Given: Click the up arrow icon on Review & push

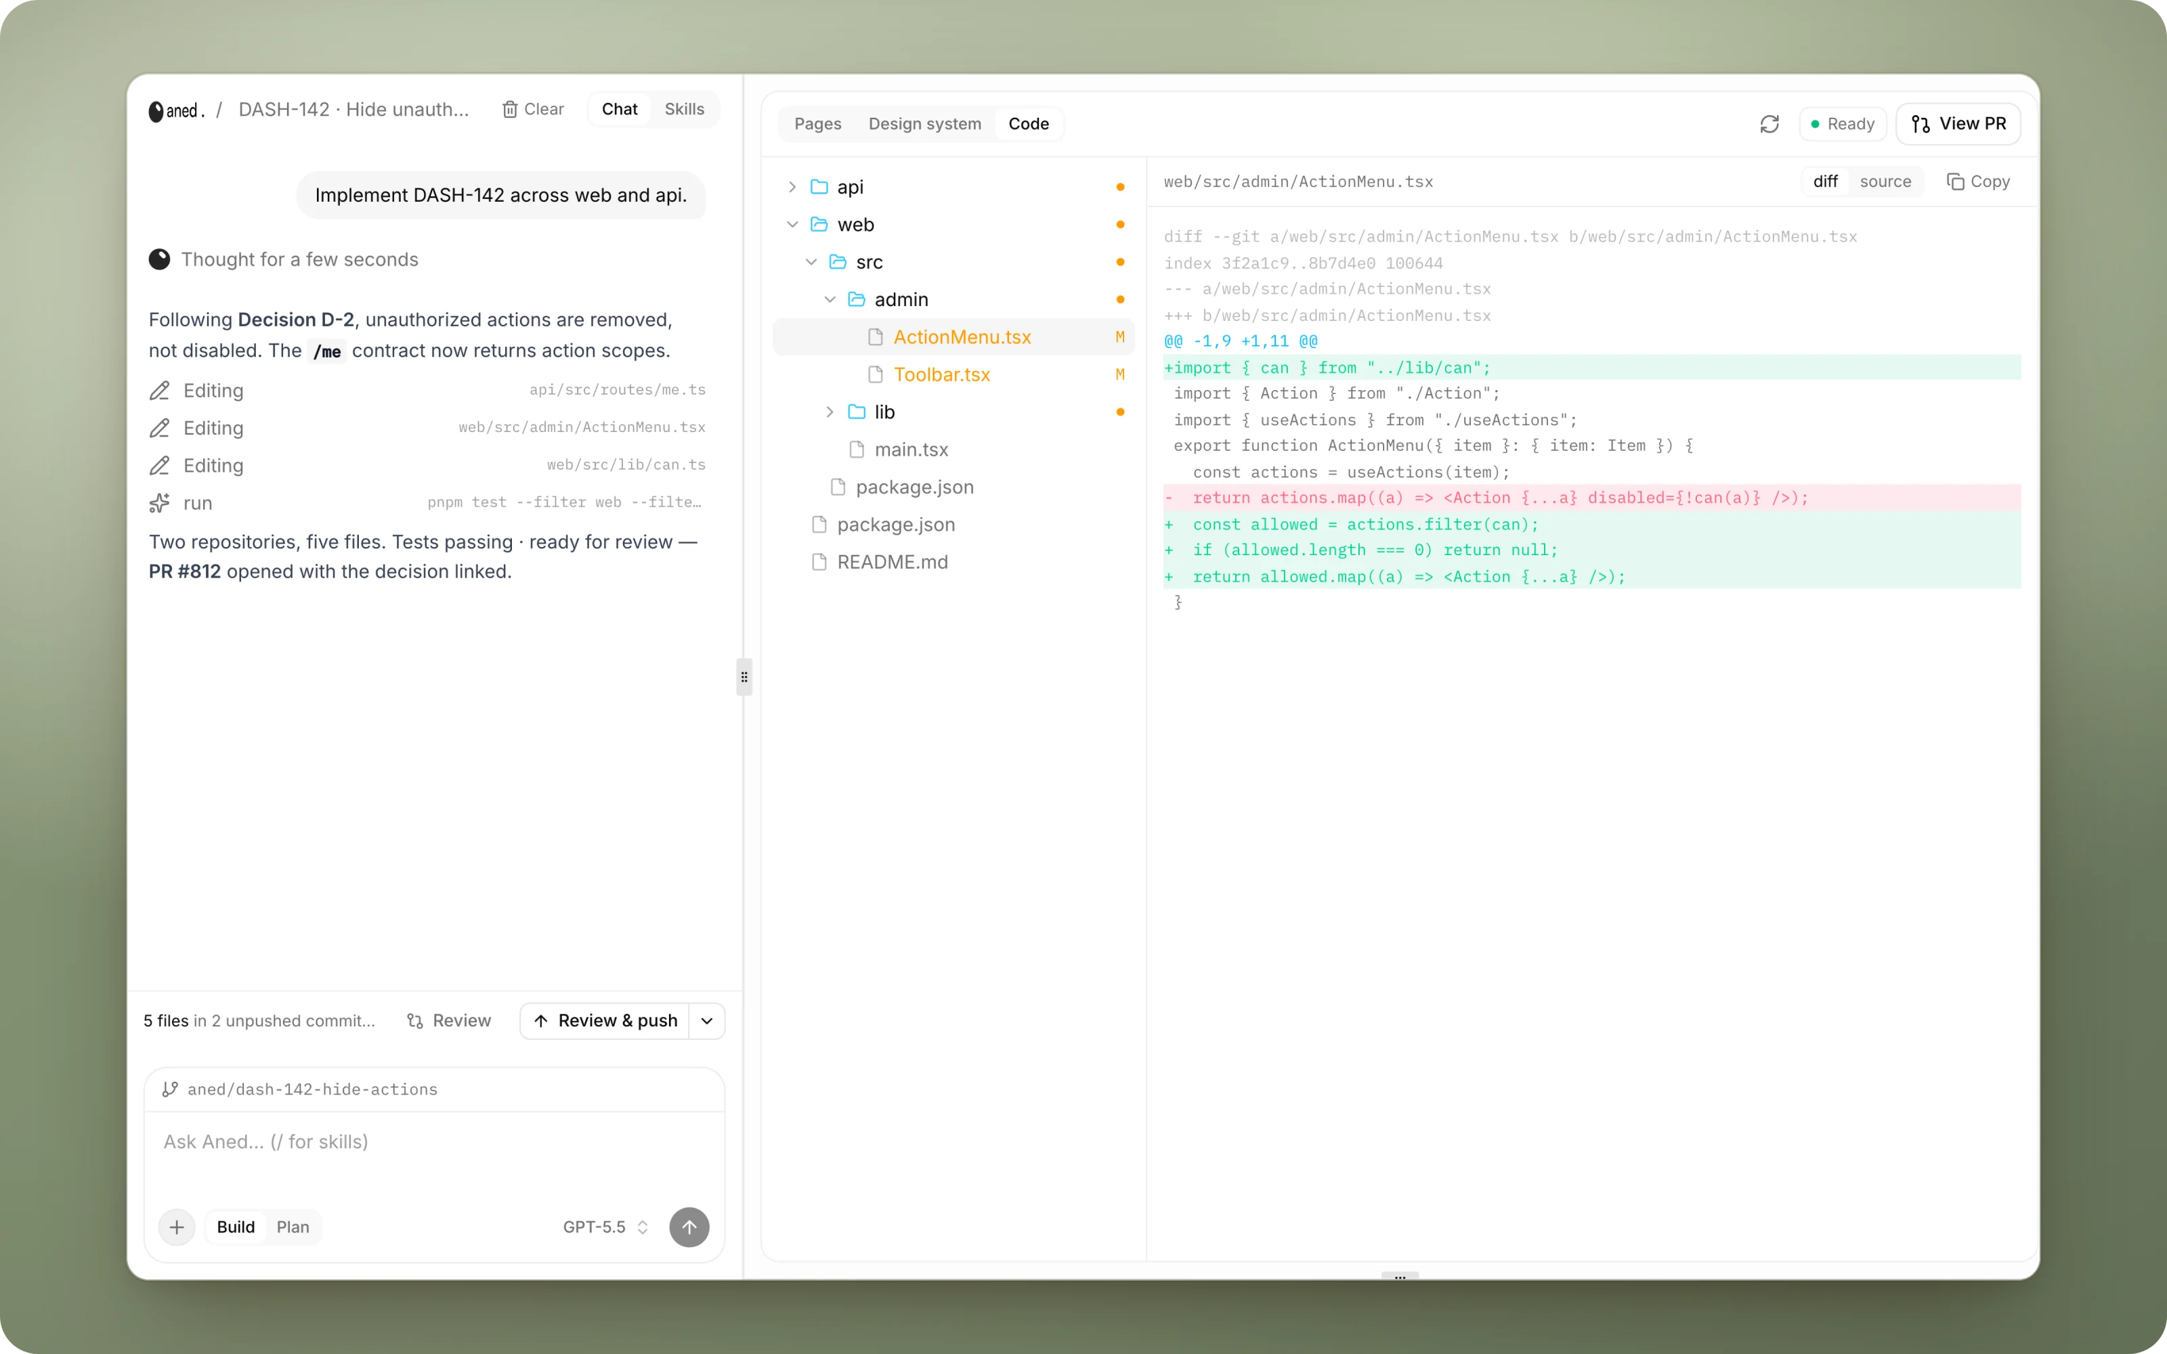Looking at the screenshot, I should coord(541,1021).
